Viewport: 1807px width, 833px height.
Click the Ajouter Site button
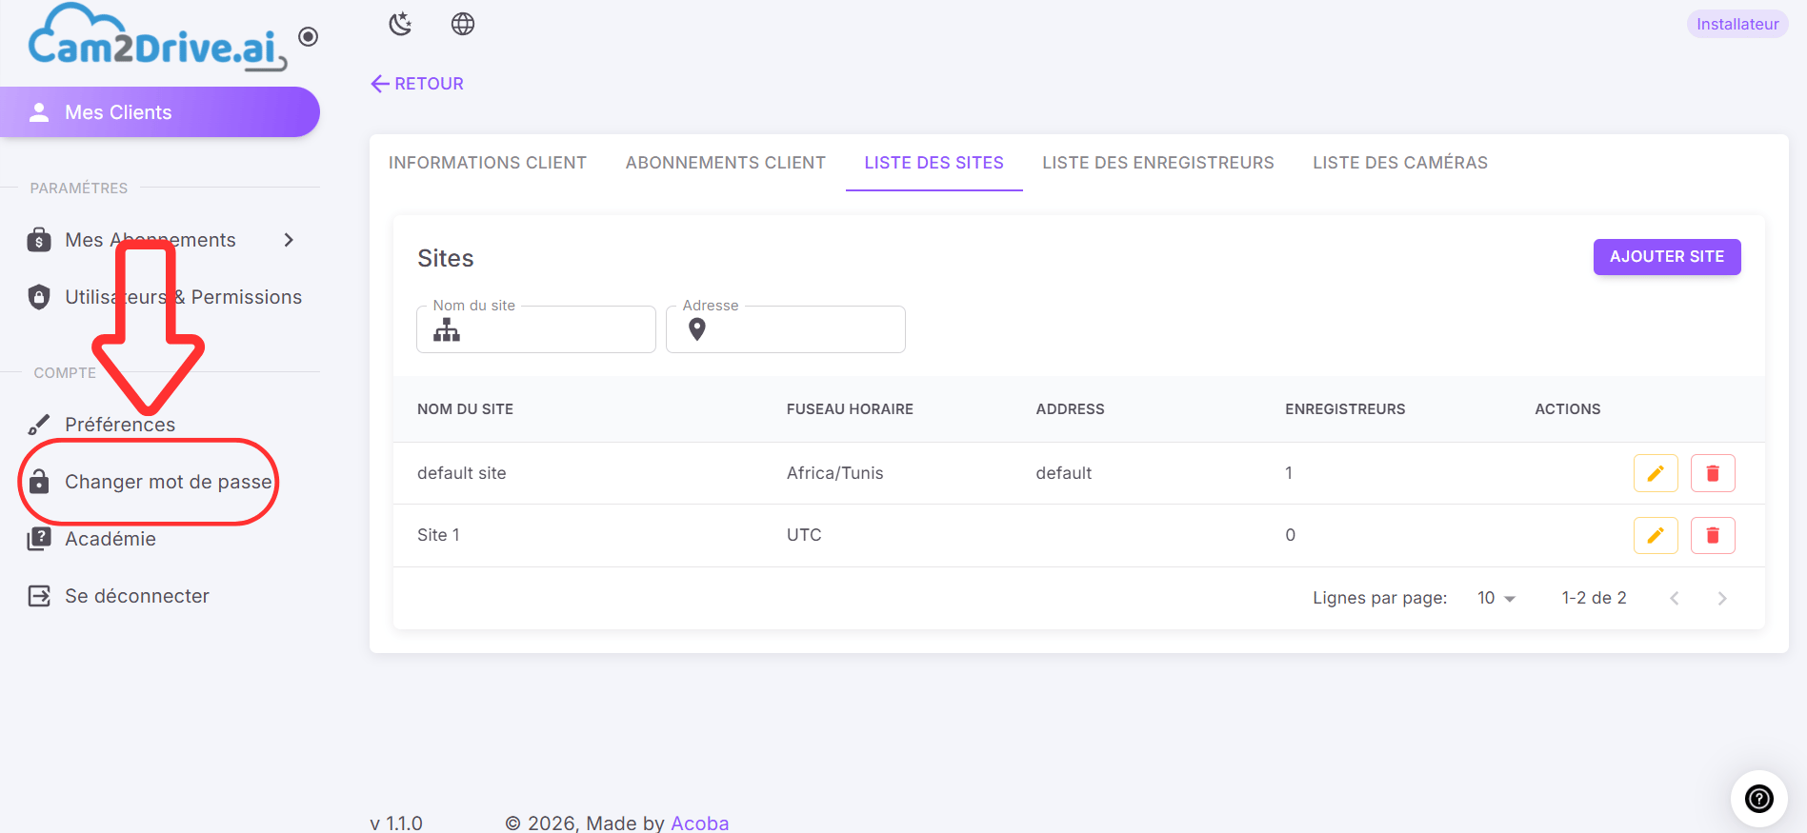tap(1667, 257)
